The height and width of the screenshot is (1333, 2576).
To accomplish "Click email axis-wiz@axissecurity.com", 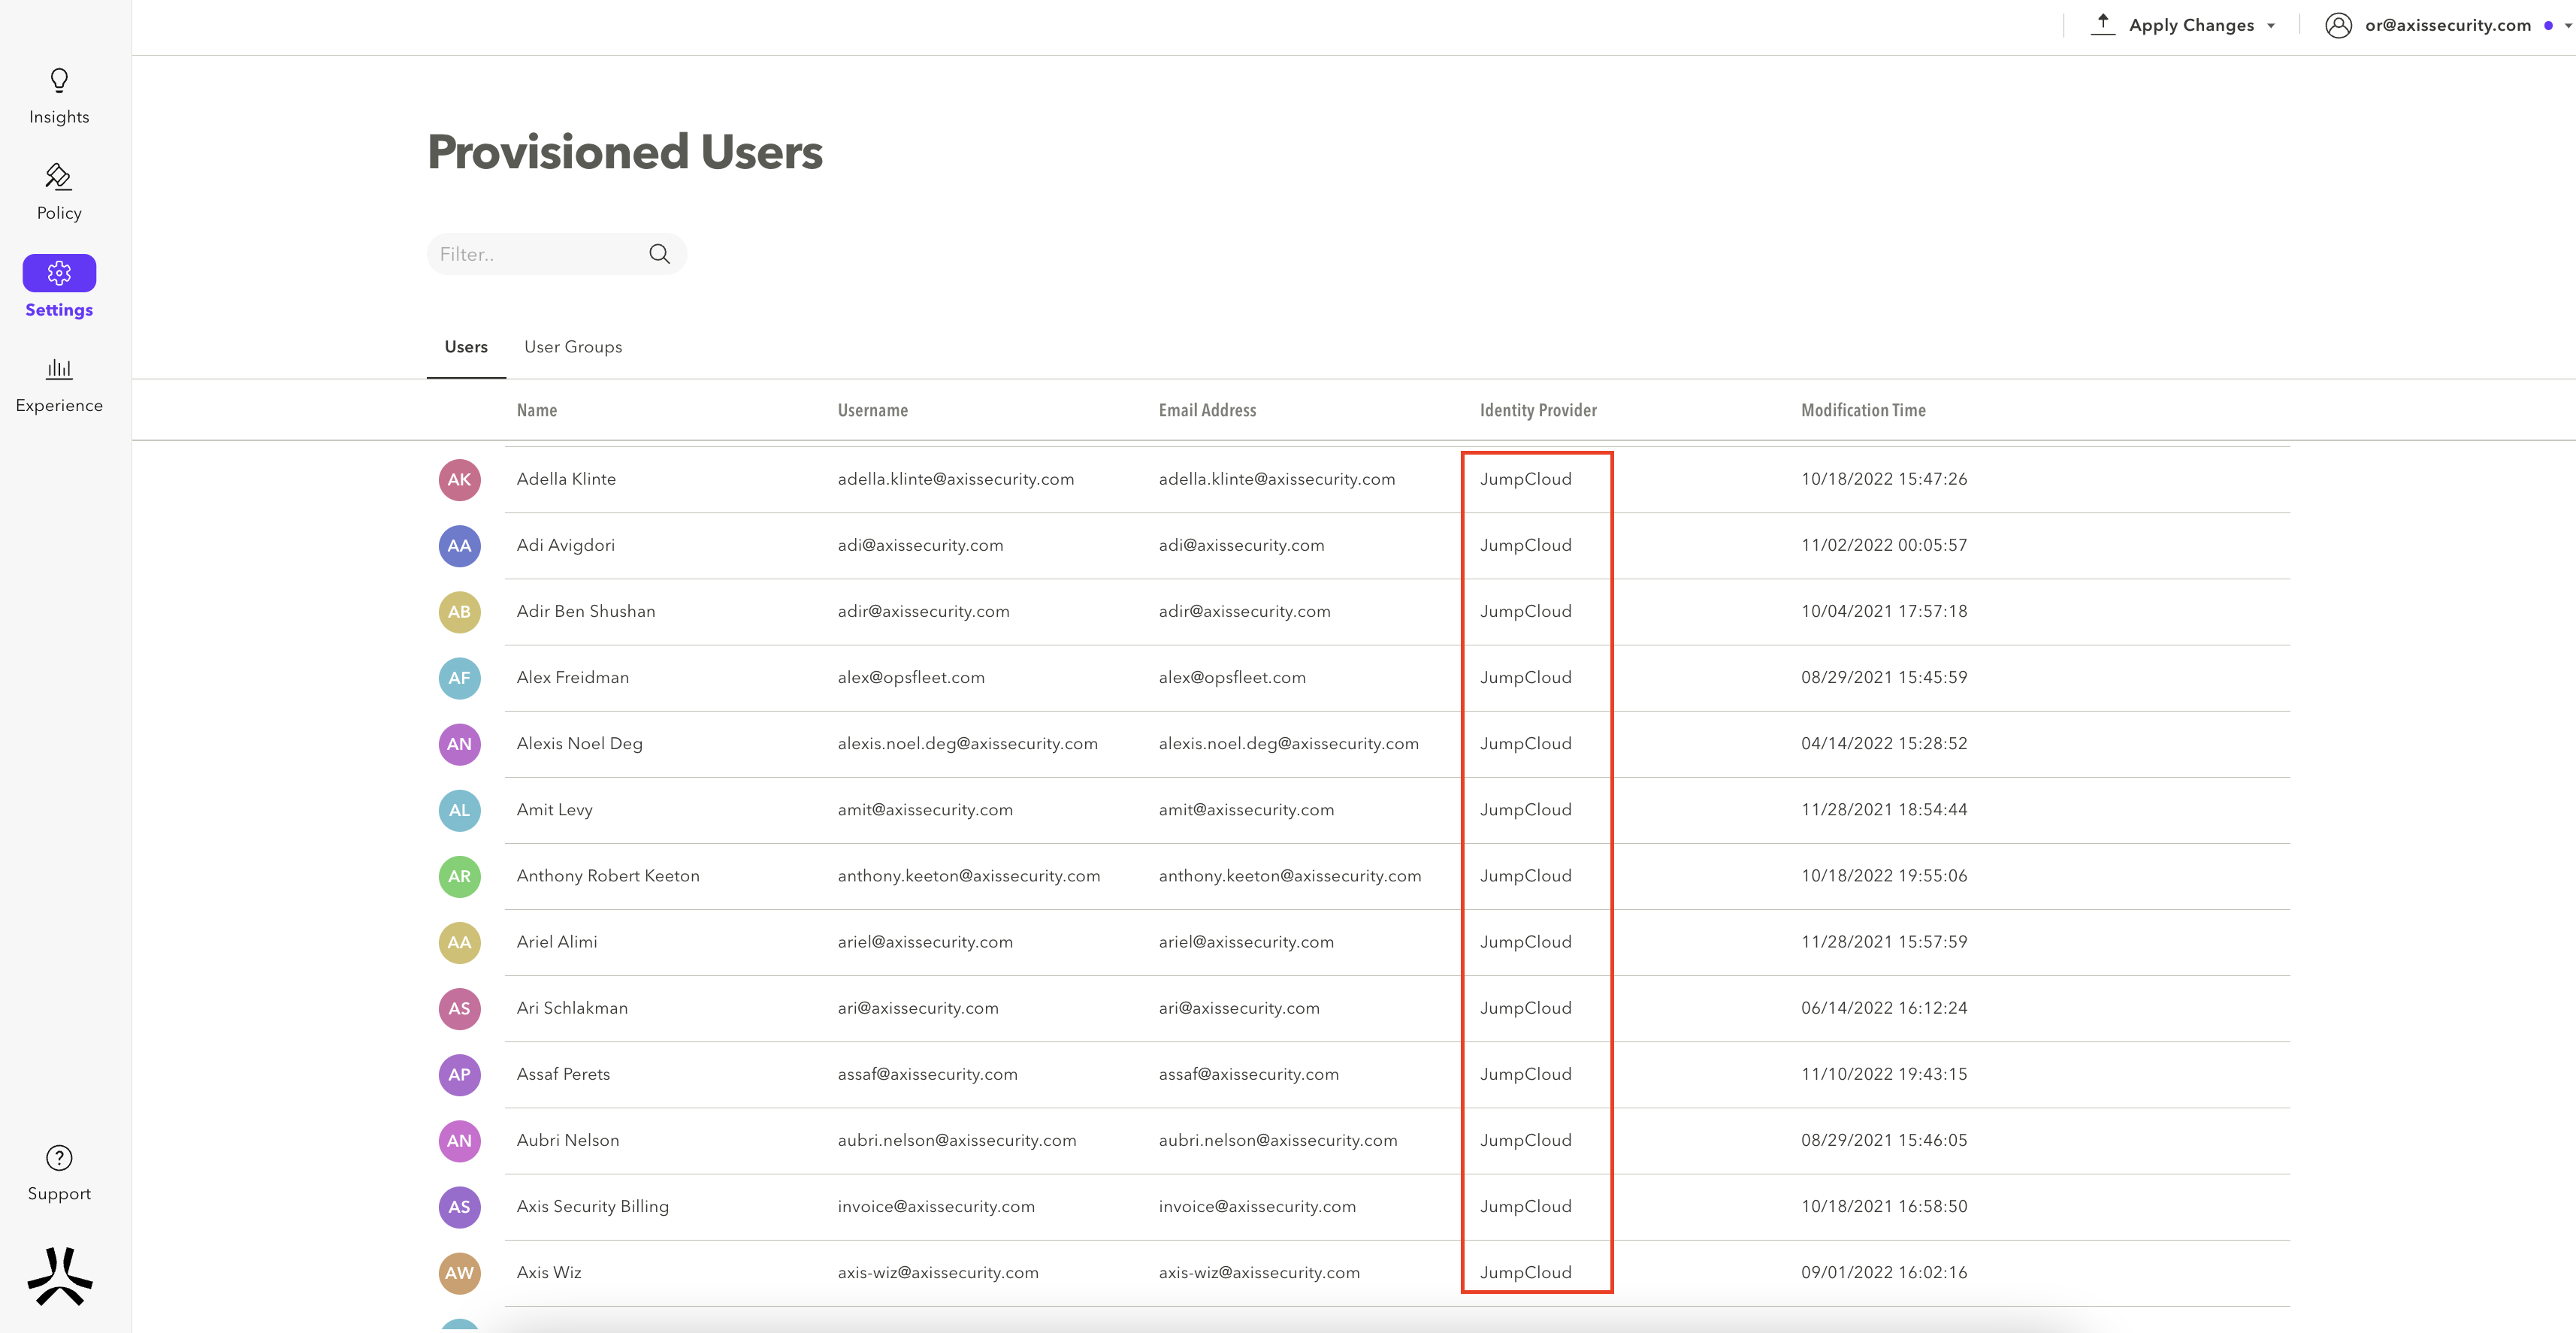I will click(1259, 1272).
